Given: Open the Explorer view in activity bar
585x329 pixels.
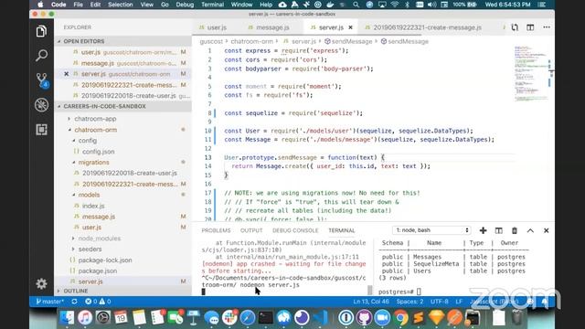Looking at the screenshot, I should pos(41,31).
